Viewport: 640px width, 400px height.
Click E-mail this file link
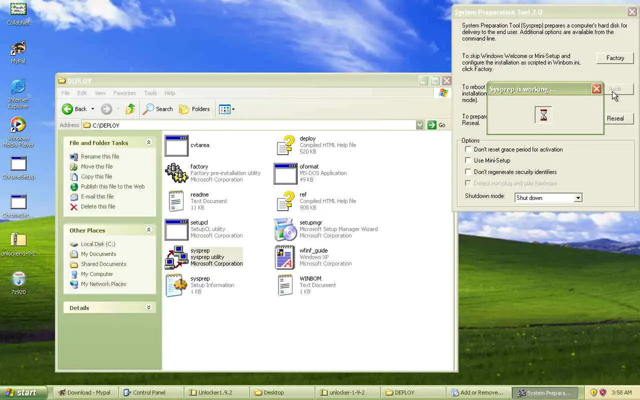(x=97, y=196)
